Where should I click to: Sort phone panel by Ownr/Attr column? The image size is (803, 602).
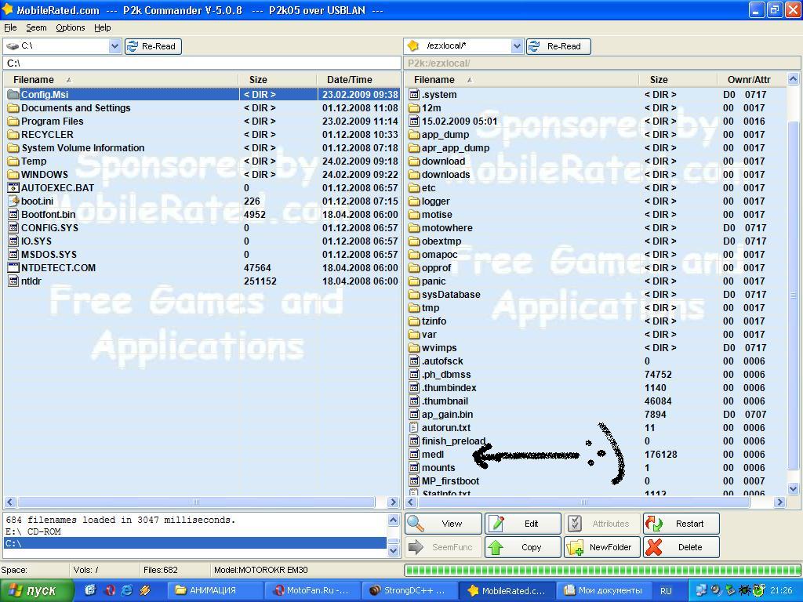click(751, 80)
